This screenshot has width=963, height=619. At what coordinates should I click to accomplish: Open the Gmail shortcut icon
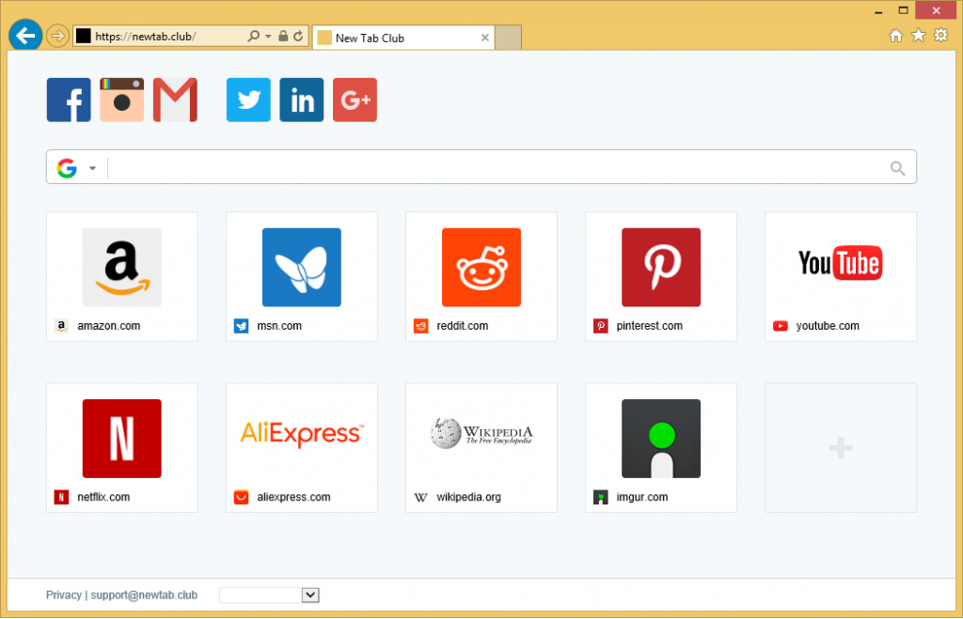coord(175,100)
